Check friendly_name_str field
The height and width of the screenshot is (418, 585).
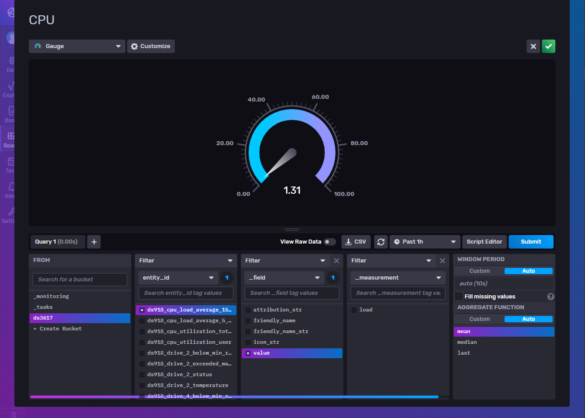coord(292,332)
